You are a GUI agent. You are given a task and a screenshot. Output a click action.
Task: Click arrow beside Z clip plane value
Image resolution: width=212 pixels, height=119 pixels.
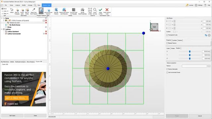tap(201, 28)
